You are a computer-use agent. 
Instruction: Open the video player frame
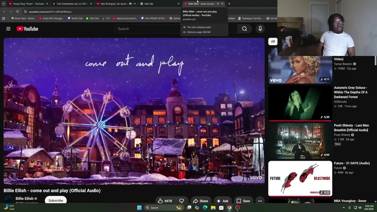(x=134, y=111)
